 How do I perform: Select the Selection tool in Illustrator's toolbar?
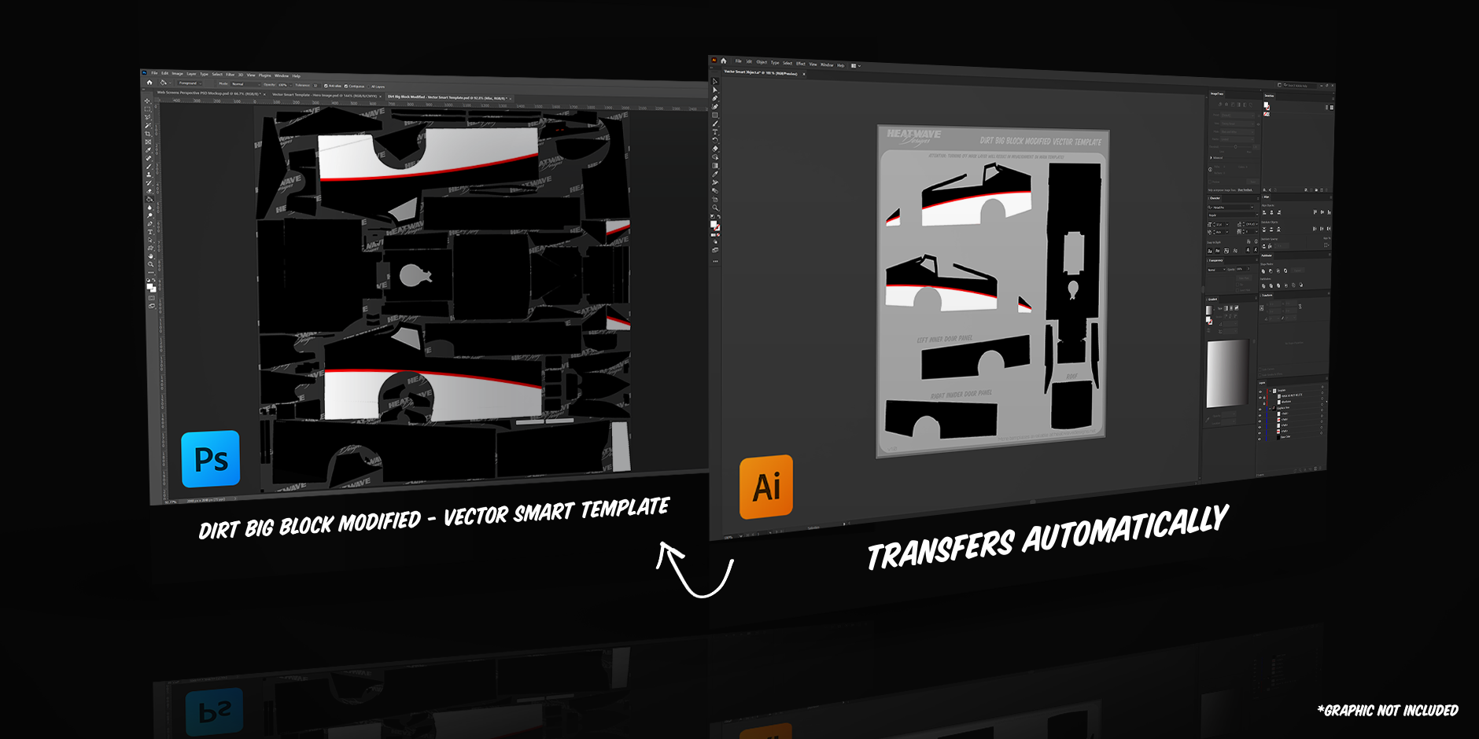pos(714,81)
